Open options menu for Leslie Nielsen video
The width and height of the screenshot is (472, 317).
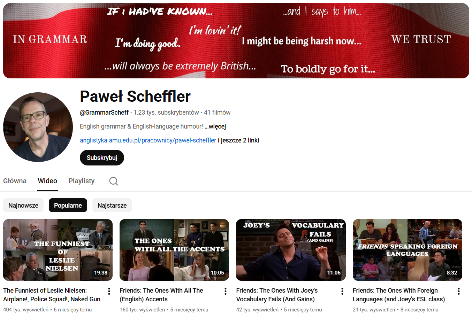pyautogui.click(x=109, y=291)
